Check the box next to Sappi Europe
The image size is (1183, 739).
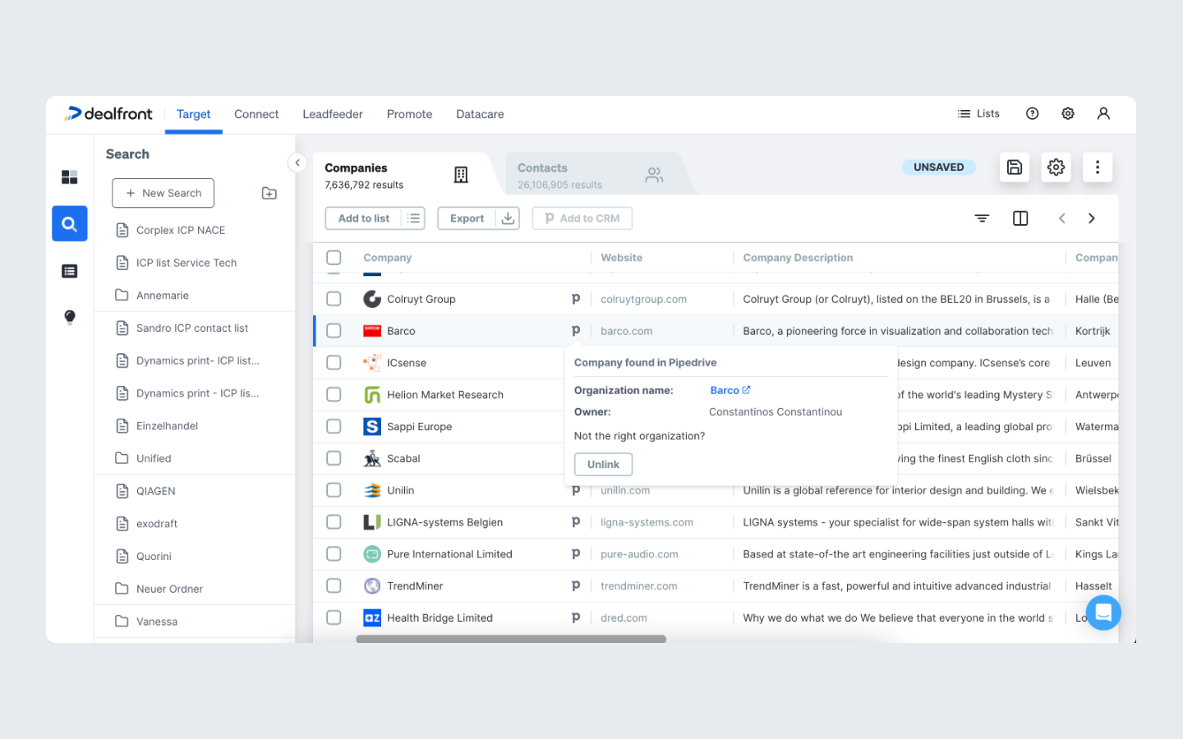(x=334, y=426)
